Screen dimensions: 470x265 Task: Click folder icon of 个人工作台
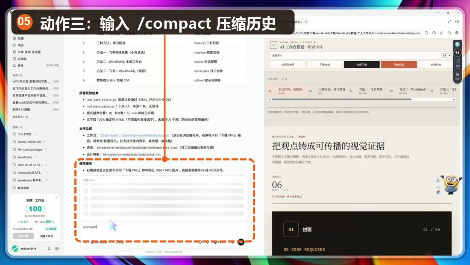[15, 134]
